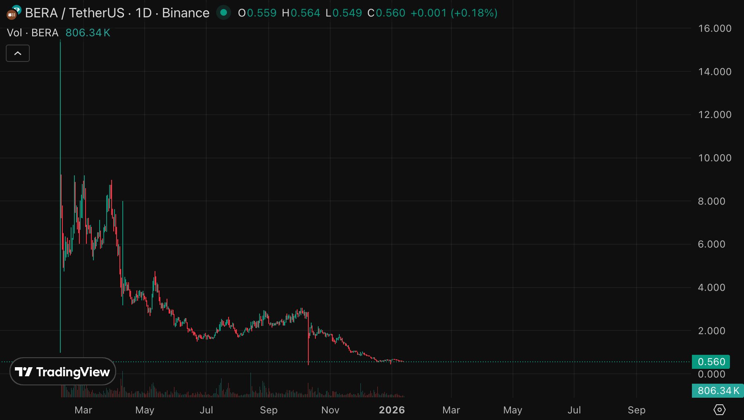Click the 2.000 price axis label

[711, 331]
